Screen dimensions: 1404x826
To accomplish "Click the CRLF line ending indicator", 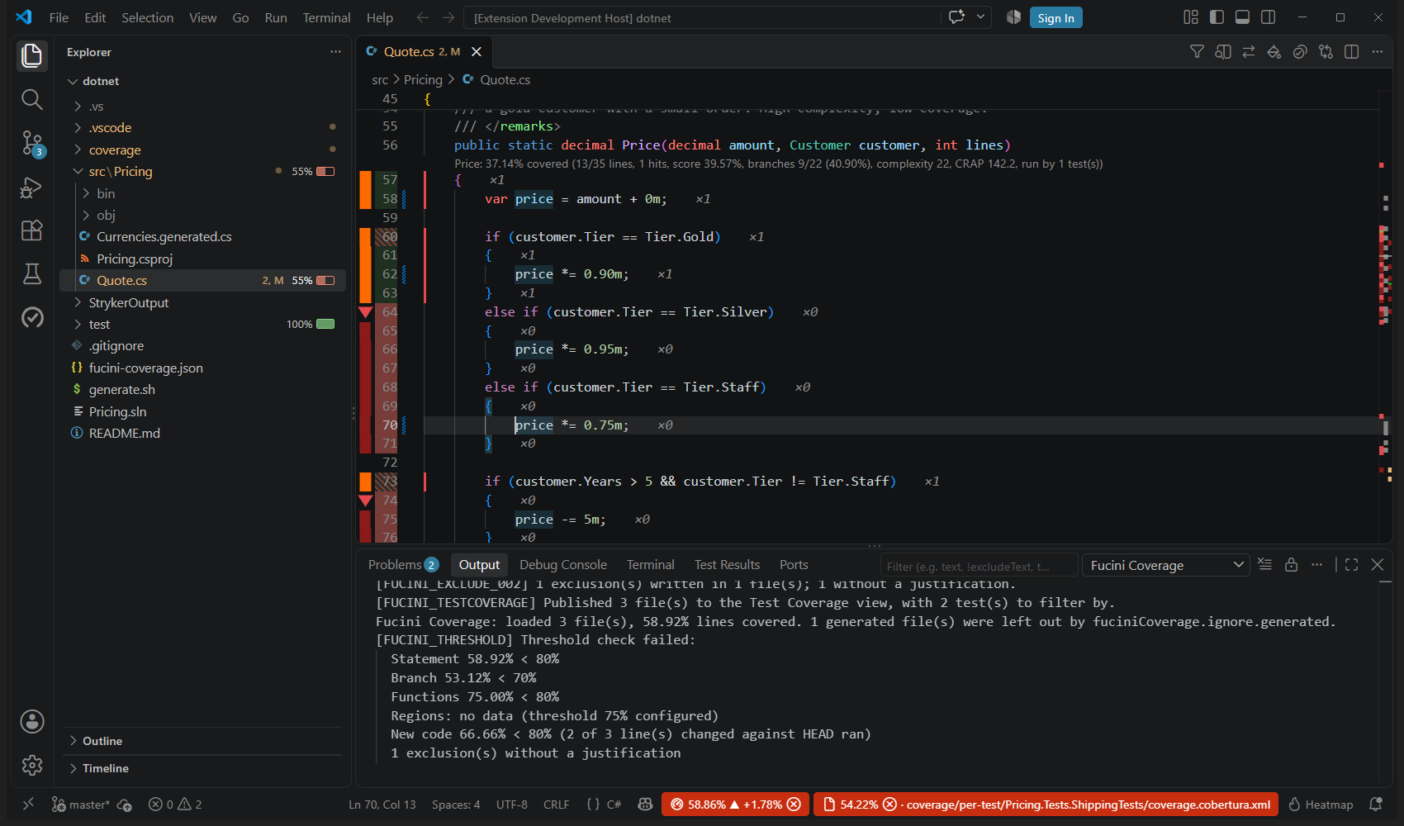I will 556,805.
